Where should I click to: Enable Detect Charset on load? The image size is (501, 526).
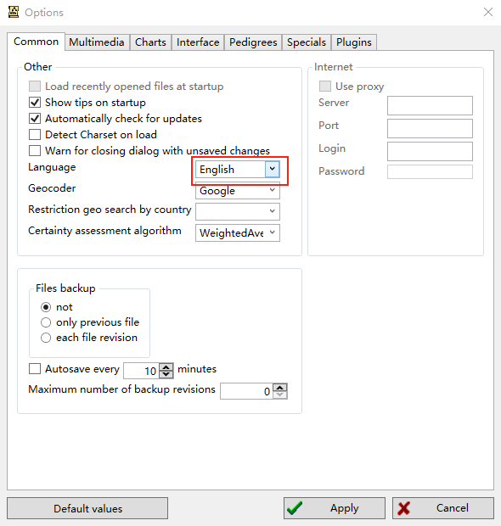(35, 135)
